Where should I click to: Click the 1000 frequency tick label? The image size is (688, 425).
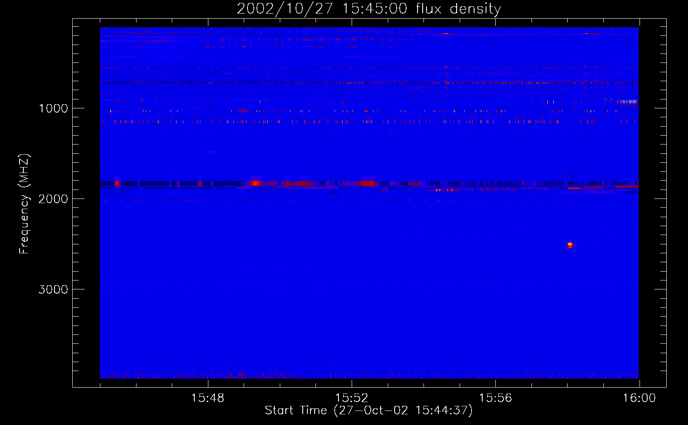(x=53, y=108)
